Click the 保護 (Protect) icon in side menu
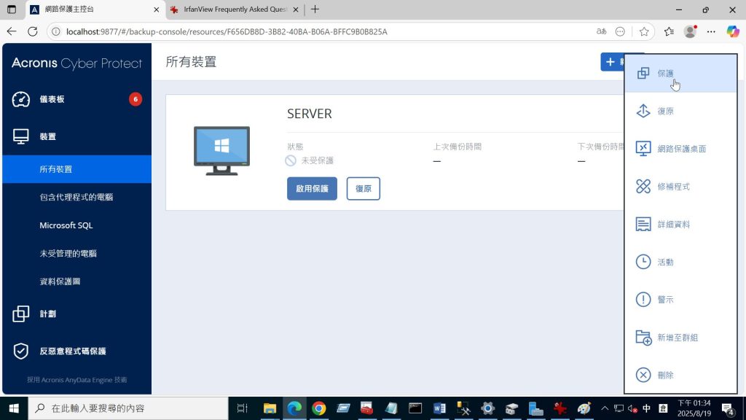The height and width of the screenshot is (420, 746). (643, 74)
